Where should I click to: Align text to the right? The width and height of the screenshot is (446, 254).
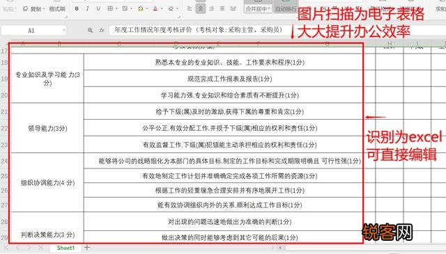coord(211,8)
